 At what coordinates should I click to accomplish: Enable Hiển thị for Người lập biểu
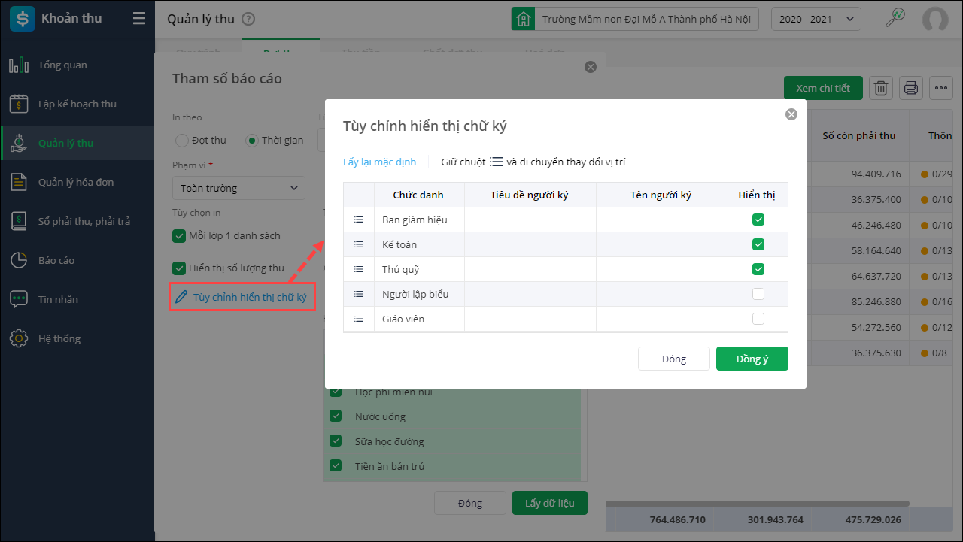(x=758, y=294)
